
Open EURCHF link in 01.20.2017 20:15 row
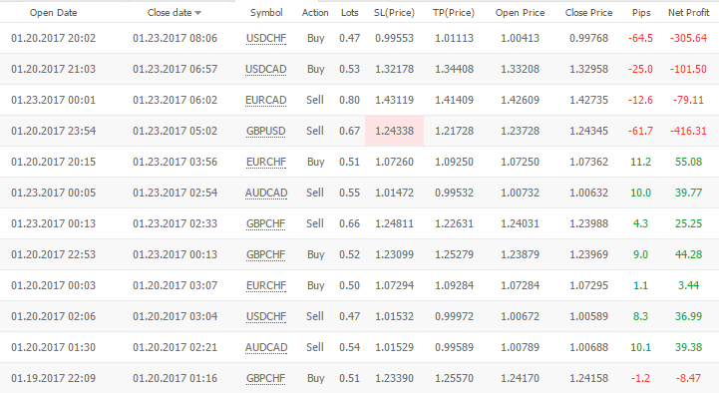pyautogui.click(x=266, y=162)
